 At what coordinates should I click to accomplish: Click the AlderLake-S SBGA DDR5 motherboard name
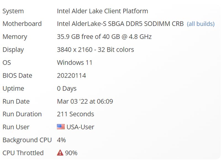tap(120, 24)
